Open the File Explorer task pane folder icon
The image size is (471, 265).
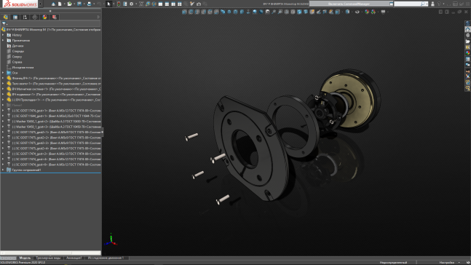coord(467,41)
